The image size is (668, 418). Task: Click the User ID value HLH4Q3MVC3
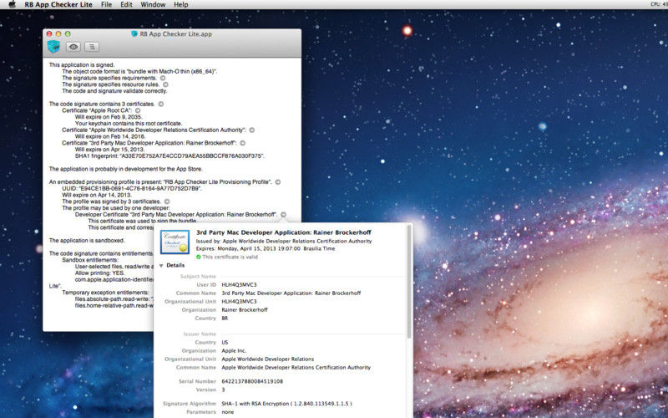click(239, 284)
